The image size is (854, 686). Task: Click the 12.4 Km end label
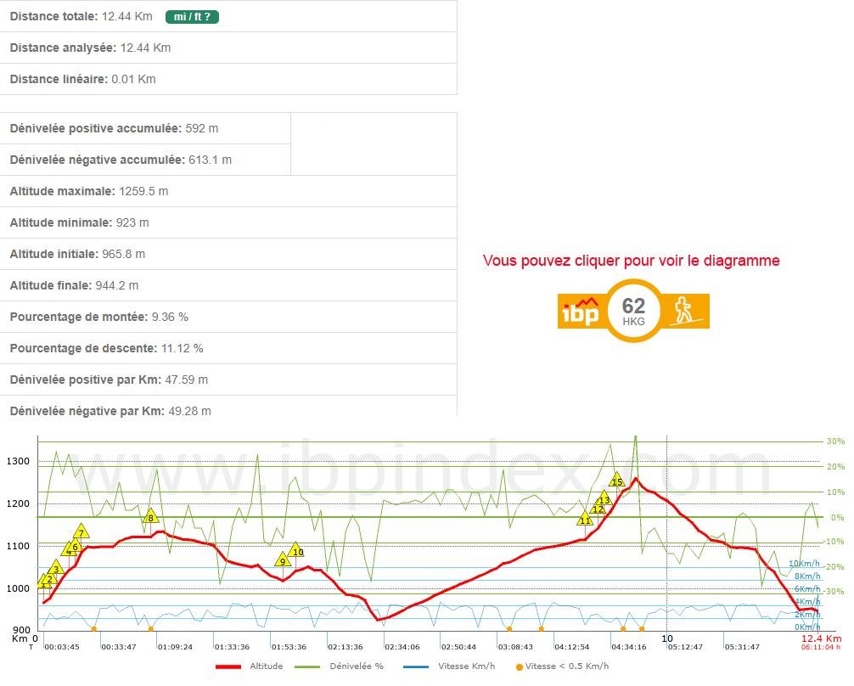click(x=821, y=638)
